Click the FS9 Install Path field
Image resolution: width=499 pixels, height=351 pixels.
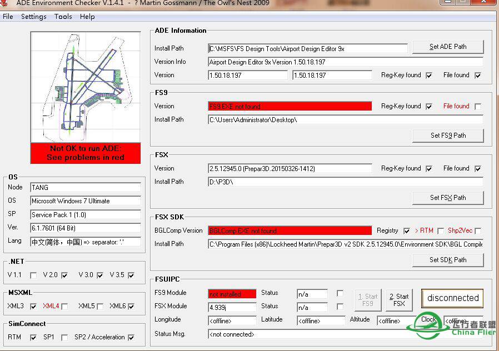(346, 120)
